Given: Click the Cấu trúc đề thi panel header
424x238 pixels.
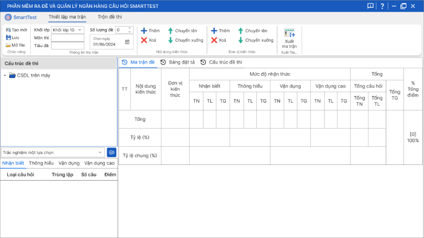Looking at the screenshot, I should point(58,63).
